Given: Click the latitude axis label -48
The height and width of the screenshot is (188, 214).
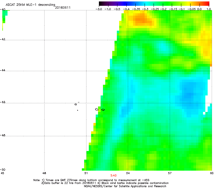Looking at the screenshot, I should pos(3,135).
